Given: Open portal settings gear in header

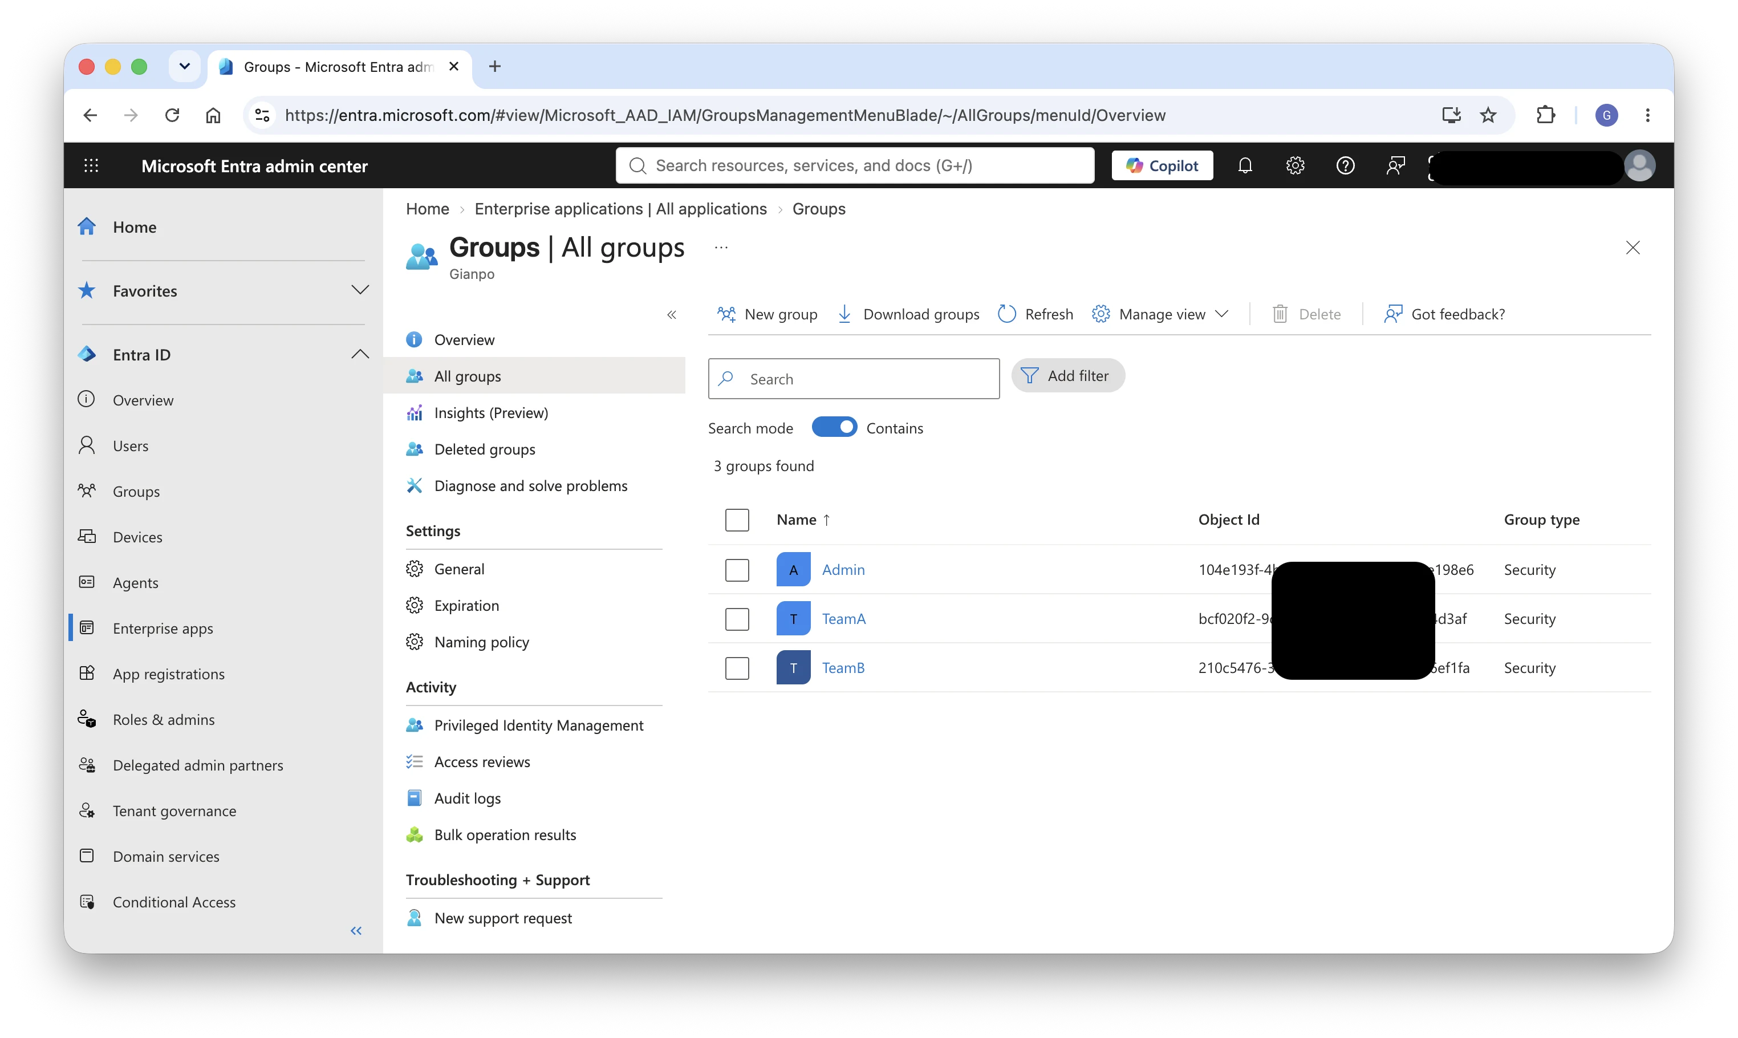Looking at the screenshot, I should [1295, 166].
